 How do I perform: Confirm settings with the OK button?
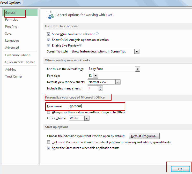click(180, 169)
